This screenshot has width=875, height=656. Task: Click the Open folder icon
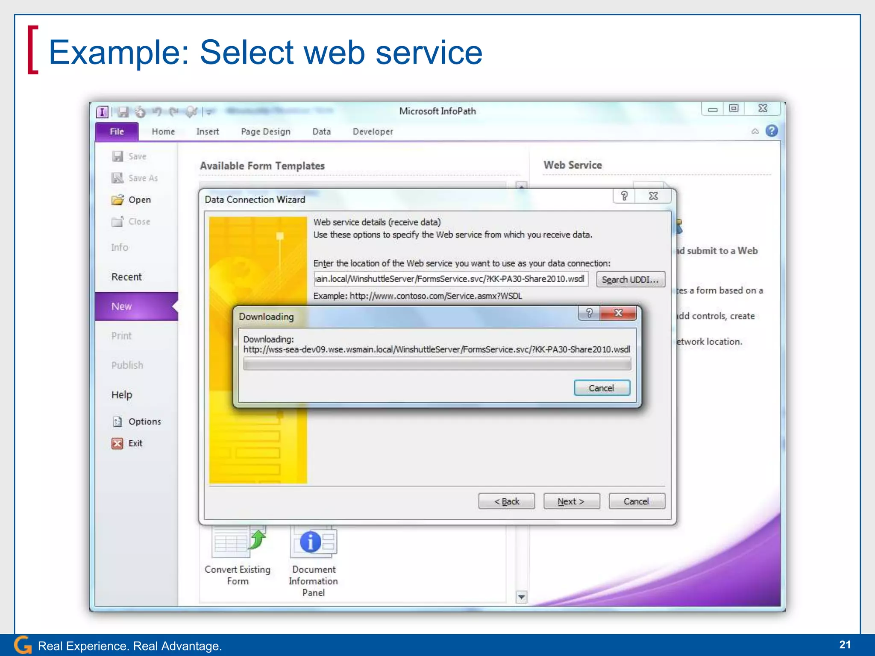pos(117,199)
